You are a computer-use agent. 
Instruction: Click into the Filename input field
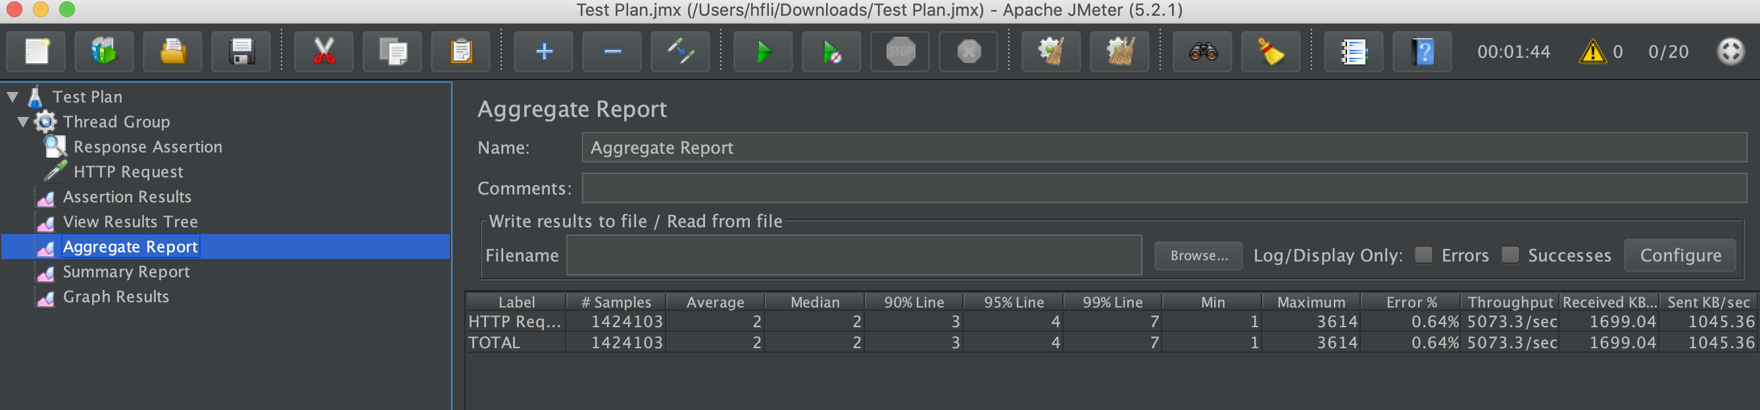[853, 256]
